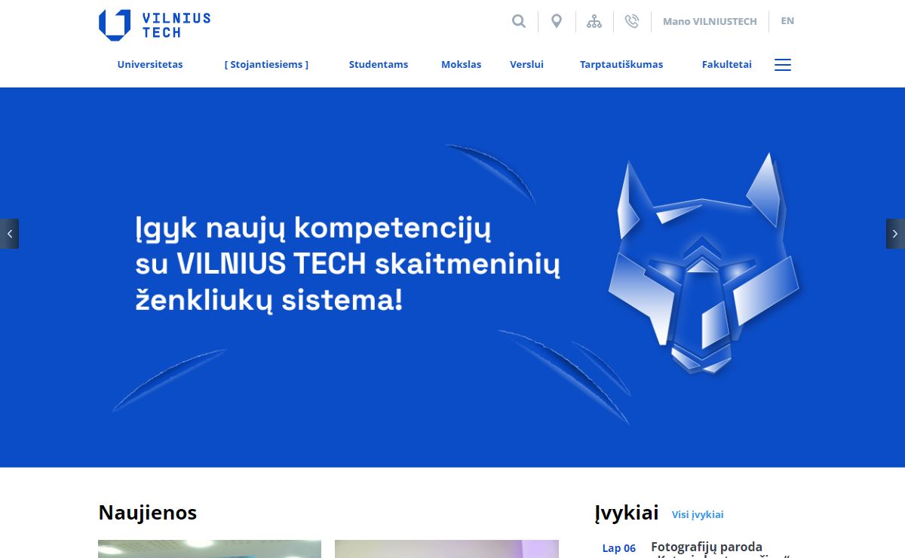Screen dimensions: 905x558
Task: Open the Verslui menu
Action: pyautogui.click(x=526, y=65)
